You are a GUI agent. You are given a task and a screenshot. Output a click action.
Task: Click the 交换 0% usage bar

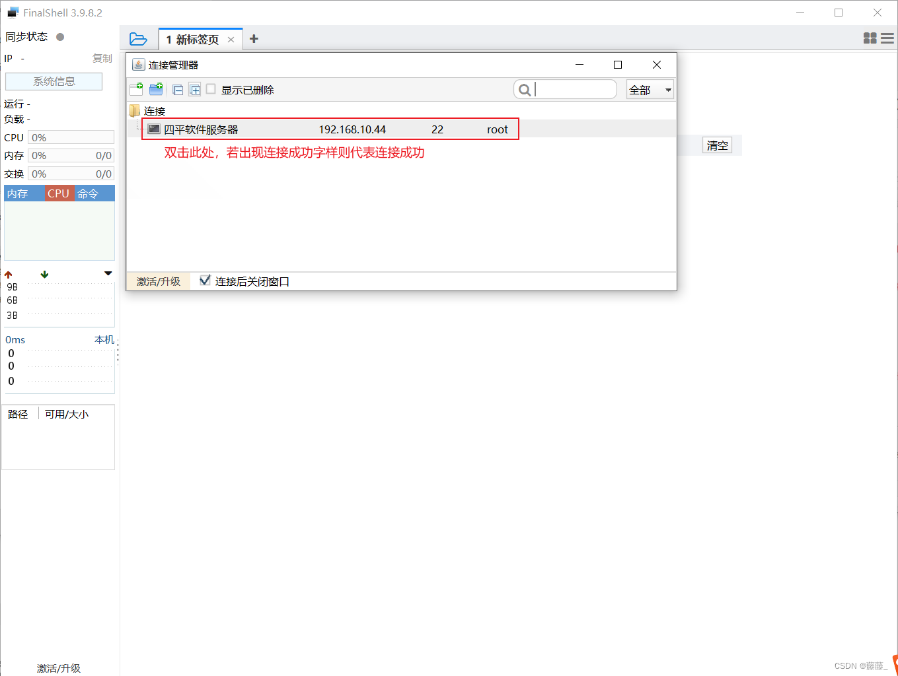(x=71, y=174)
